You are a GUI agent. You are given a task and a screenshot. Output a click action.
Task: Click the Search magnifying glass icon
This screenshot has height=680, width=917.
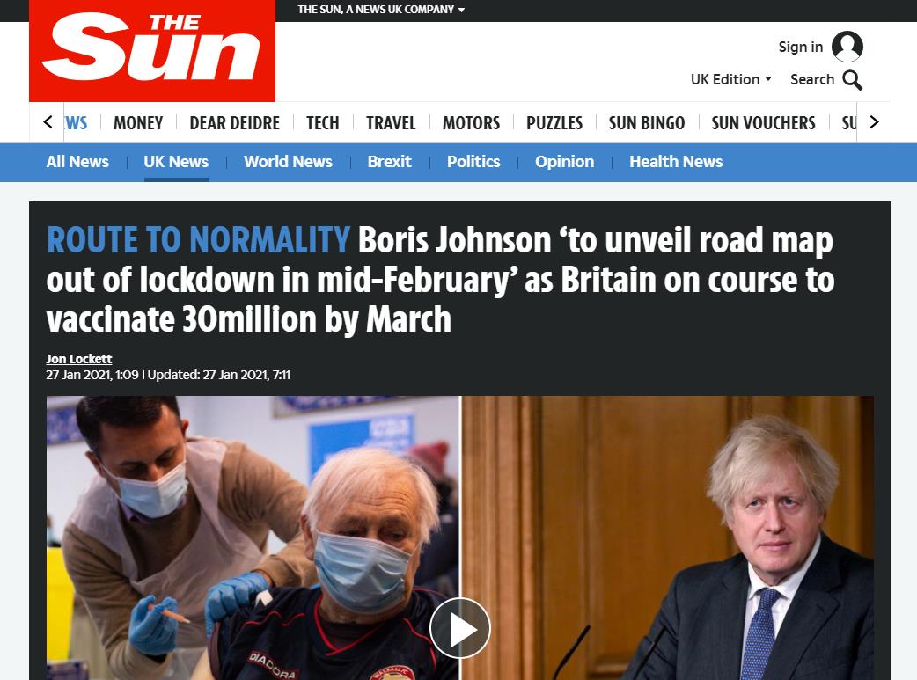coord(852,80)
